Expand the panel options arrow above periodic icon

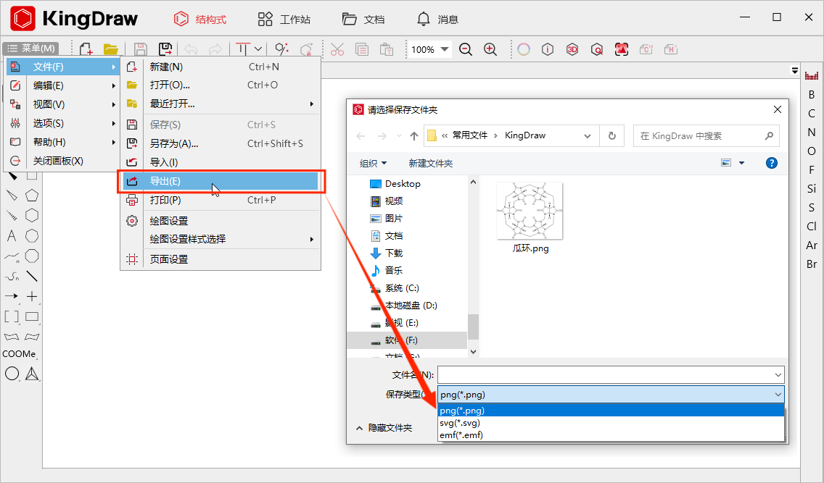coord(794,70)
